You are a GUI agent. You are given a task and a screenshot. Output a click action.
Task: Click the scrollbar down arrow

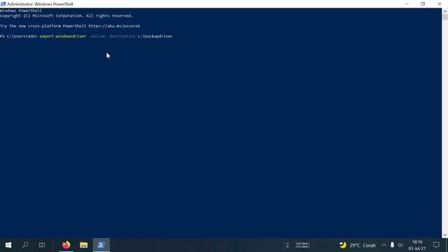point(445,235)
